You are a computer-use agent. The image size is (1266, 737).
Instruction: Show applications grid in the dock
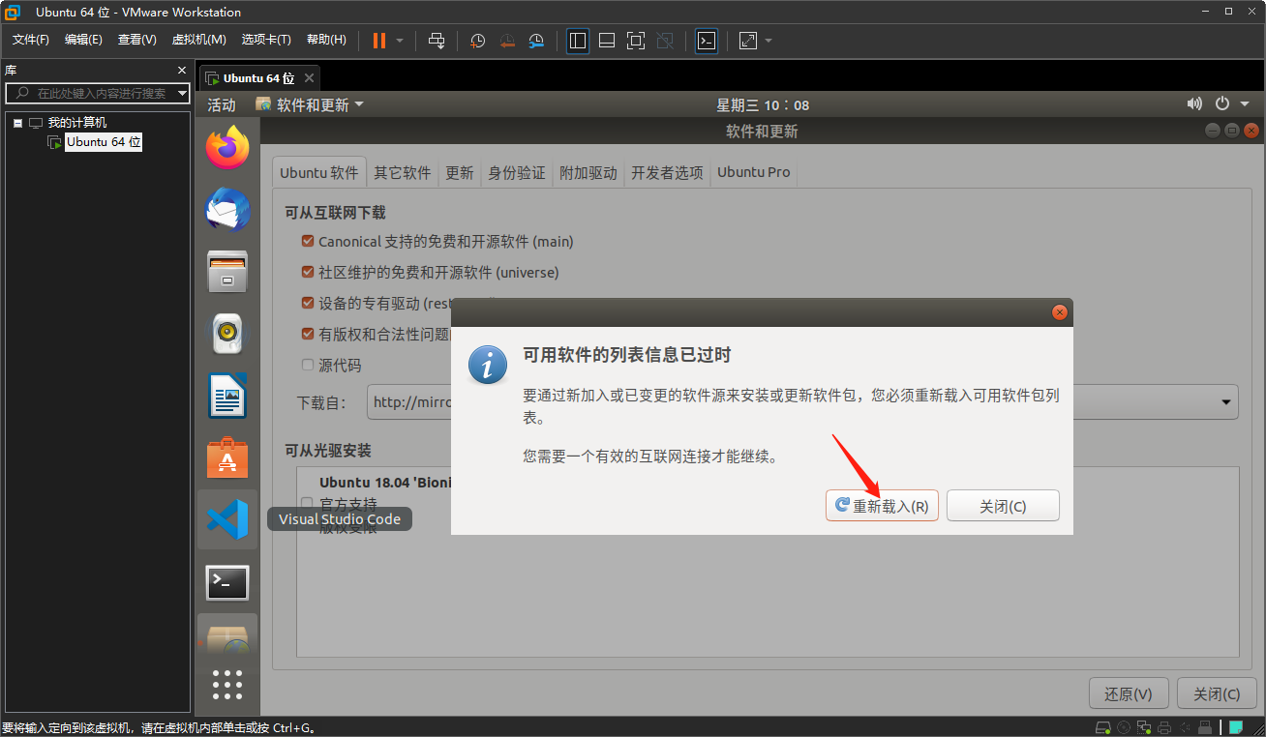pos(227,684)
